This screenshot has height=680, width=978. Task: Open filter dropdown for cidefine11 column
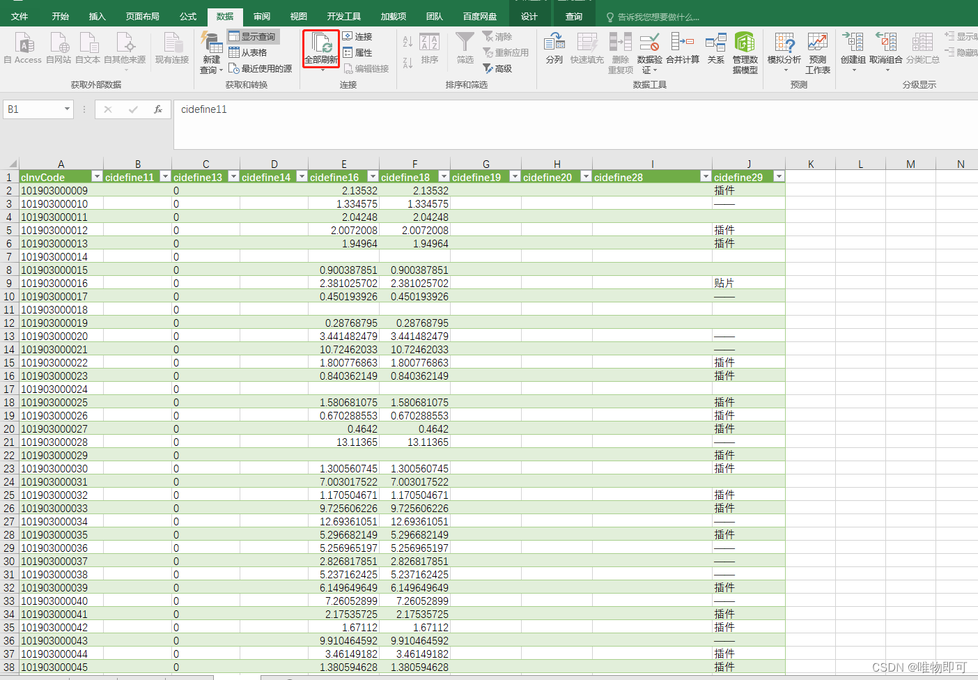pyautogui.click(x=165, y=177)
